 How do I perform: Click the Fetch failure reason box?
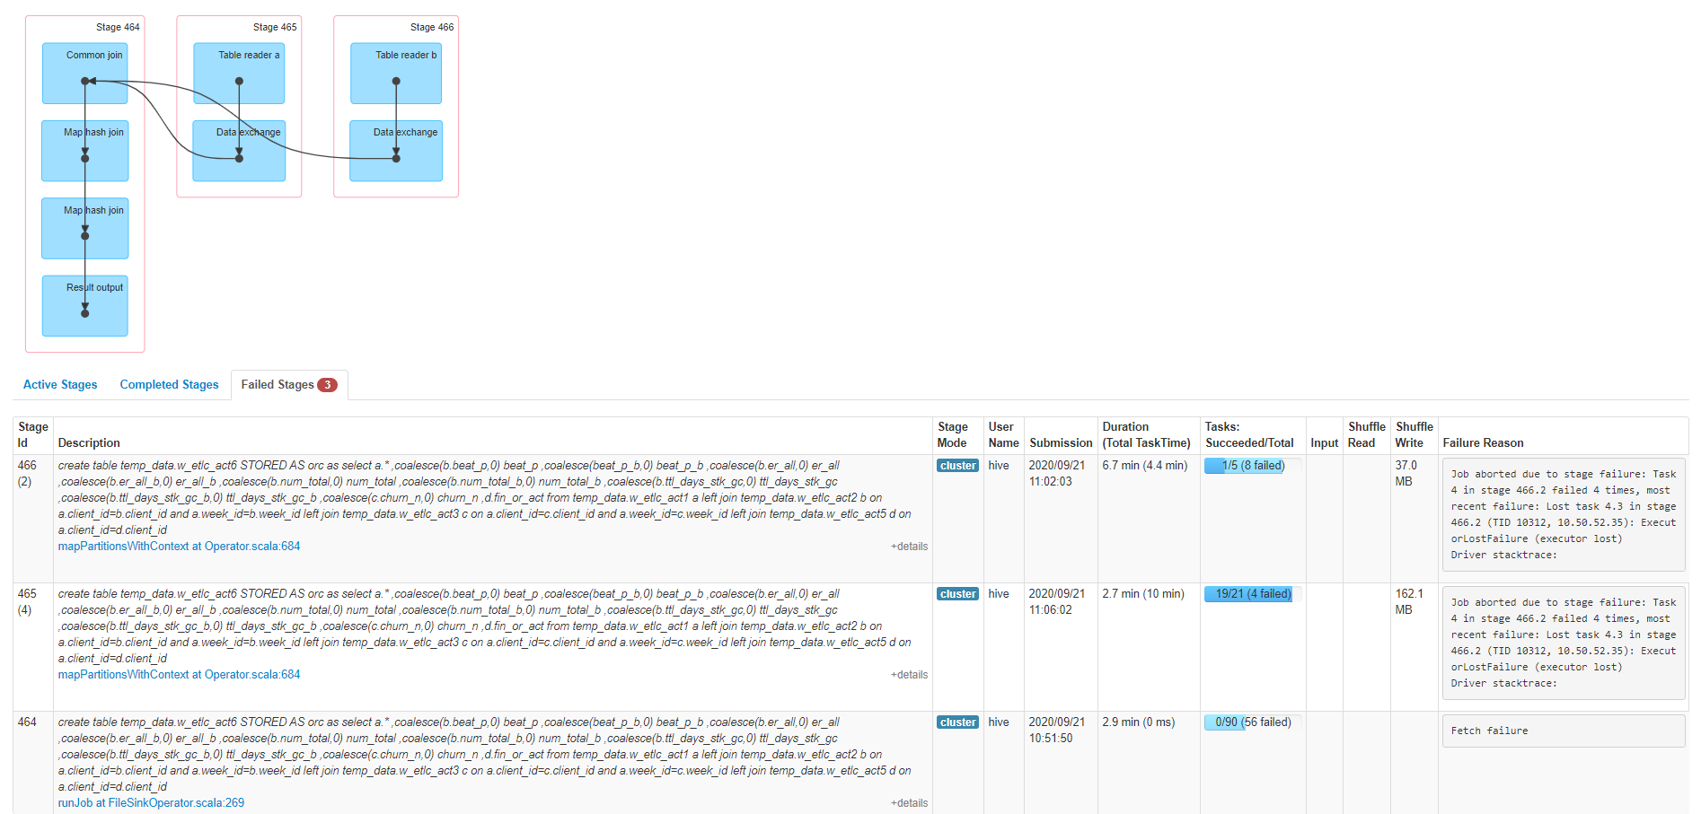tap(1563, 731)
